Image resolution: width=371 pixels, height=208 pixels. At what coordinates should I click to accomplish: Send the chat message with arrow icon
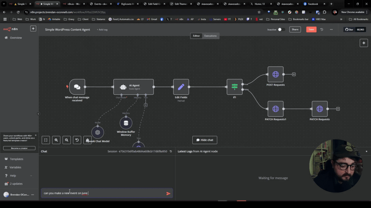point(168,194)
